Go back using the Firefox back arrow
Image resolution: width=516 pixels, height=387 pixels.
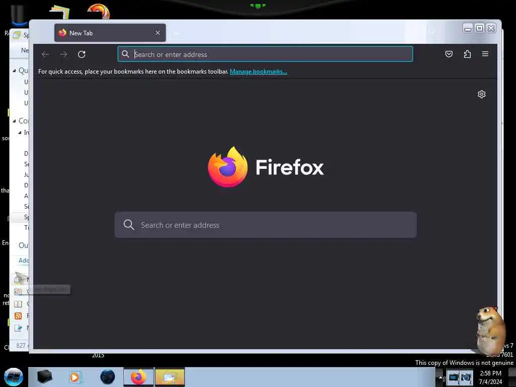point(45,54)
